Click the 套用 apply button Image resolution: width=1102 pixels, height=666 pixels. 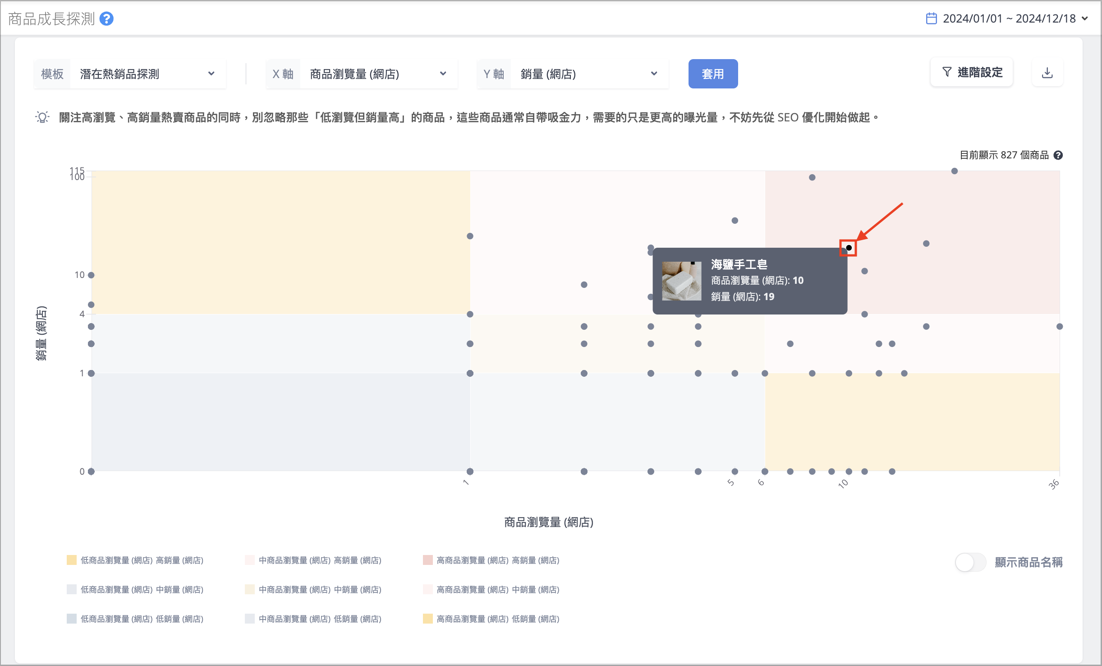713,74
